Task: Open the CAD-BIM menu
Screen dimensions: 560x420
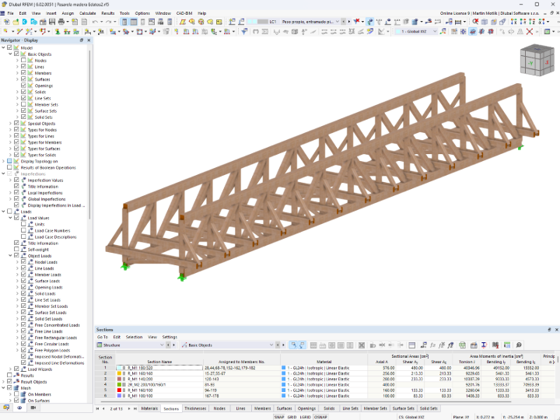Action: point(184,13)
